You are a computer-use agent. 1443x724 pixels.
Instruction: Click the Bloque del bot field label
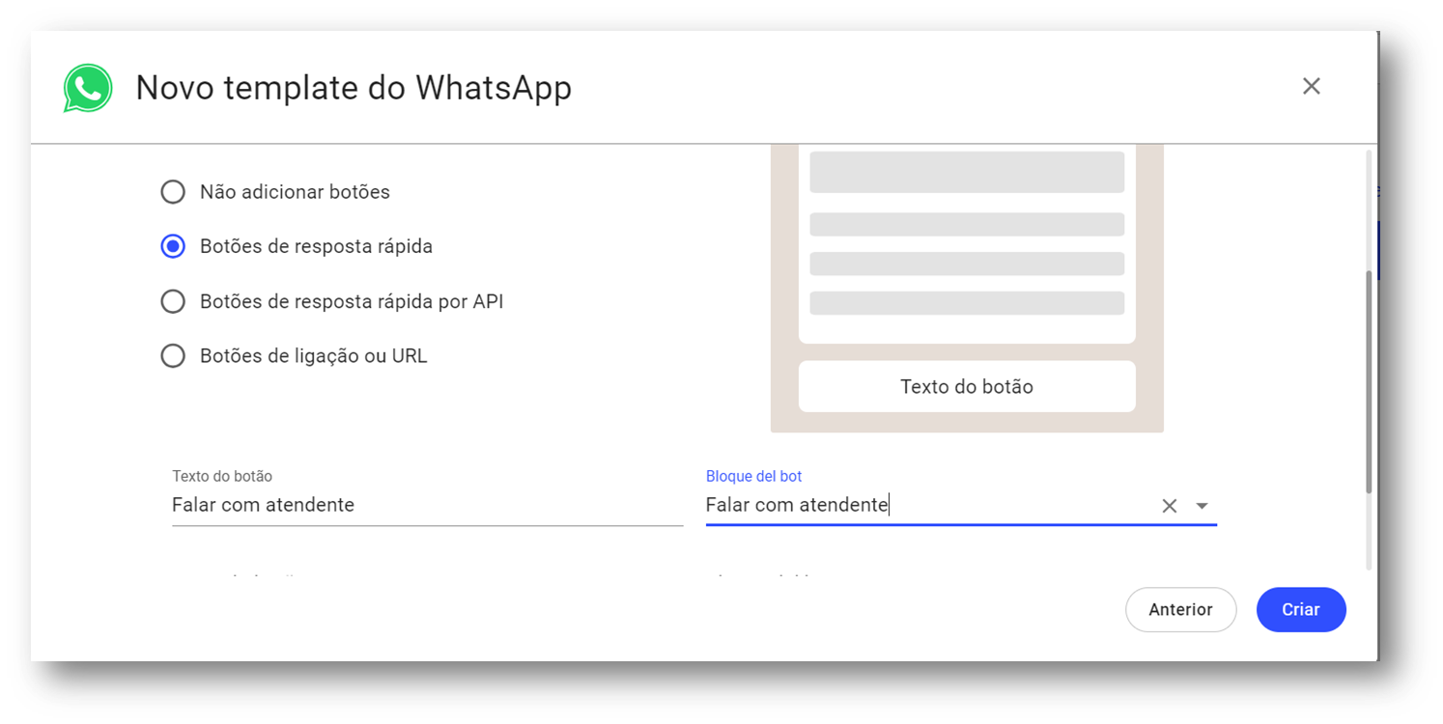coord(753,476)
